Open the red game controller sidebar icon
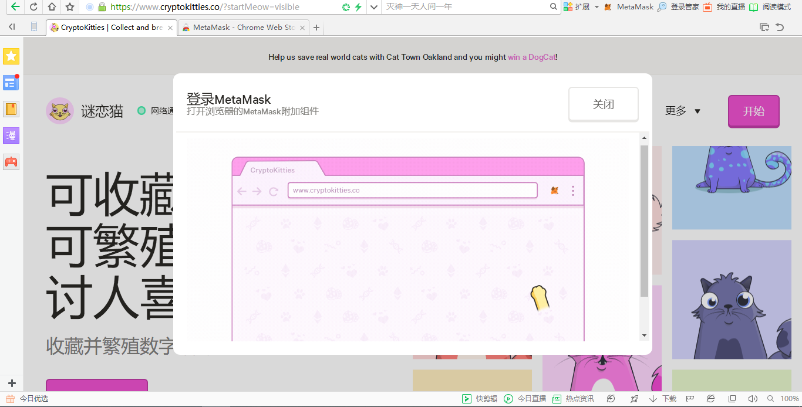Viewport: 802px width, 407px height. click(11, 162)
